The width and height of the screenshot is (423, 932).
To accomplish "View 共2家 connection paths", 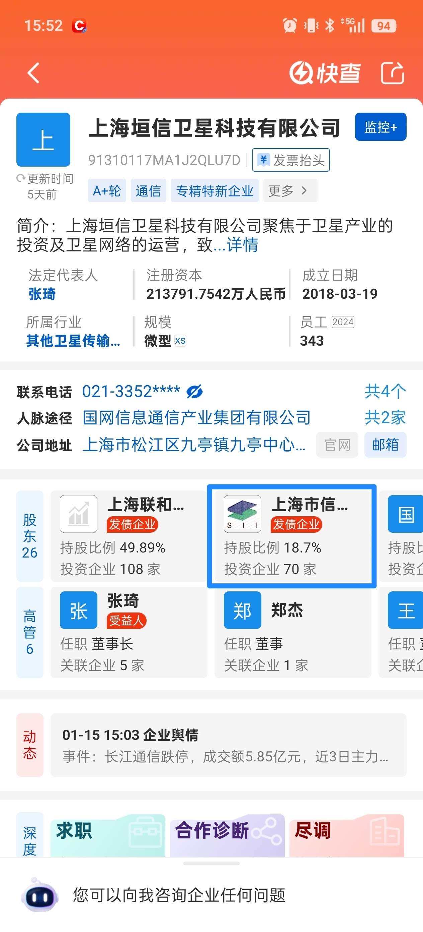I will (x=385, y=418).
